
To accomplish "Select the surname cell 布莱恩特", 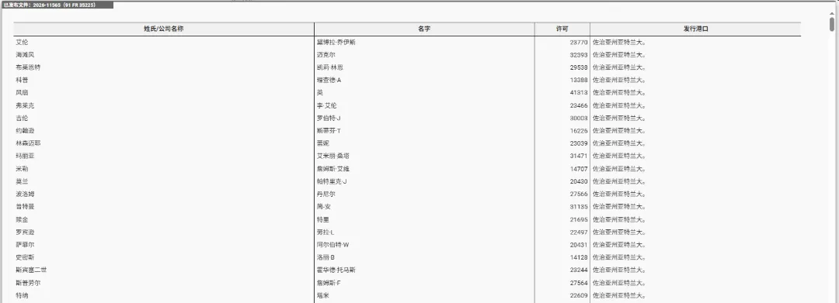I will tap(28, 67).
